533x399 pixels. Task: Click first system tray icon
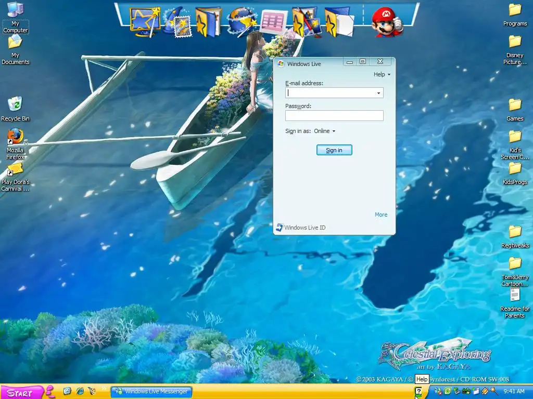[x=438, y=391]
